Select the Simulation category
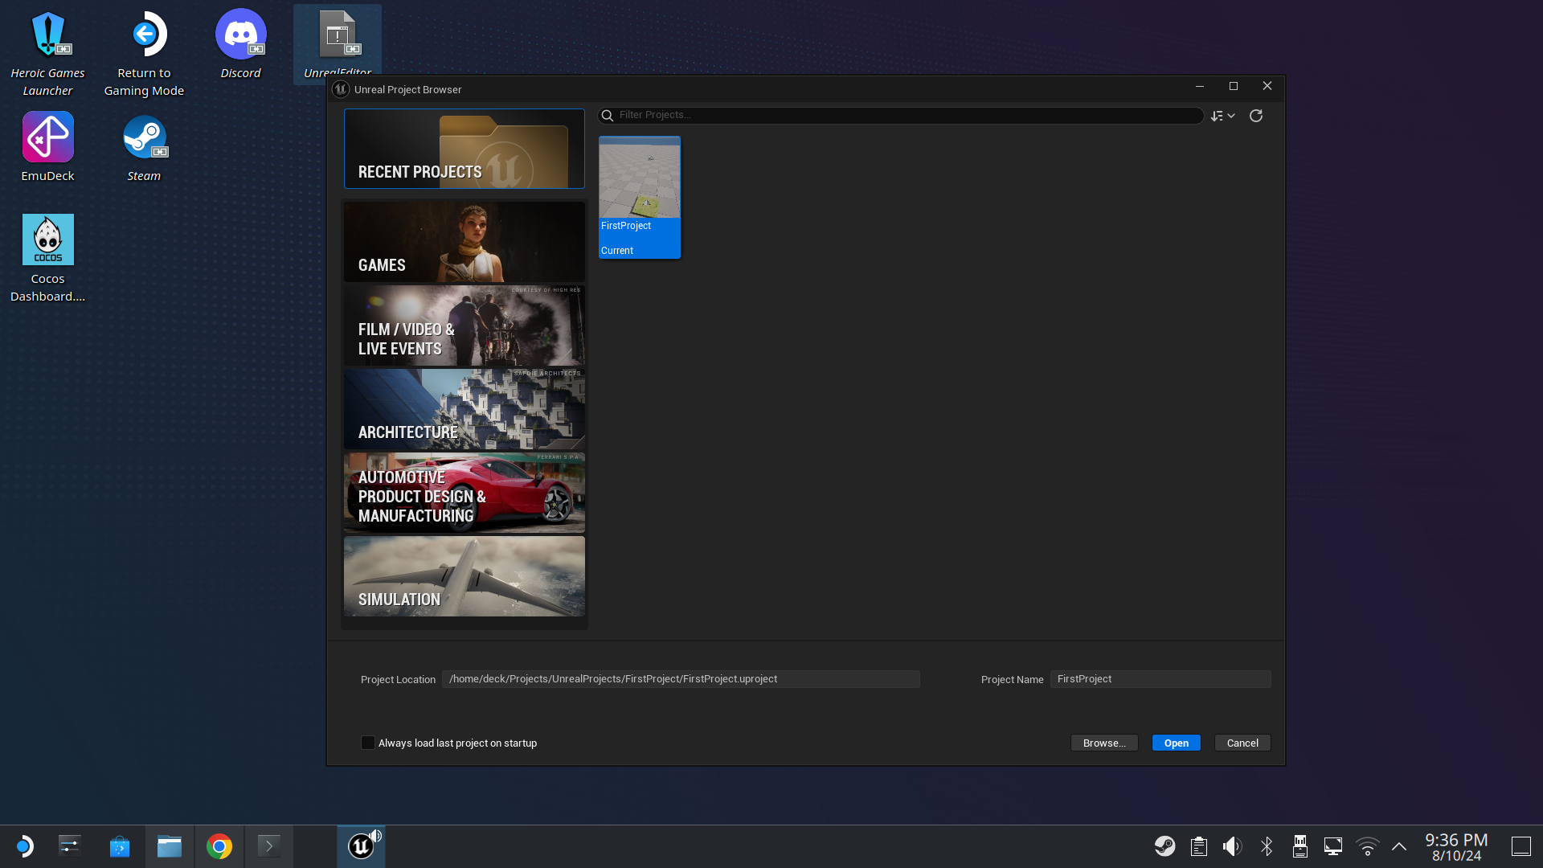 [464, 576]
